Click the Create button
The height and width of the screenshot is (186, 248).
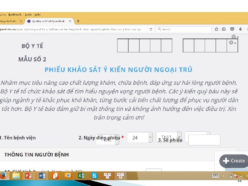[234, 161]
